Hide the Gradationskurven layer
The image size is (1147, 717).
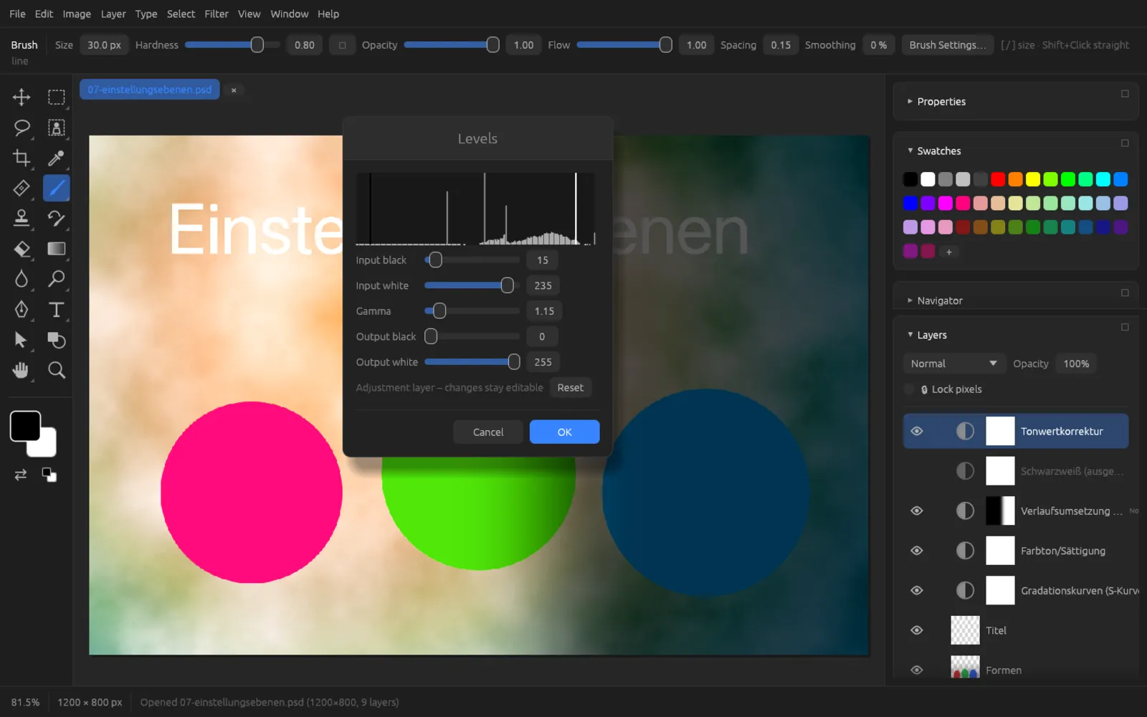(x=917, y=590)
